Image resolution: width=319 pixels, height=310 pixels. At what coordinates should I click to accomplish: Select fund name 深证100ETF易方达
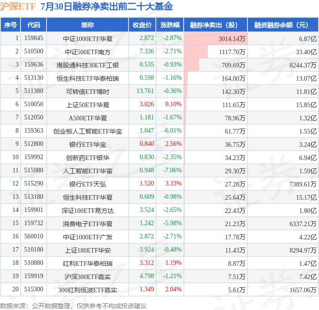(87, 211)
